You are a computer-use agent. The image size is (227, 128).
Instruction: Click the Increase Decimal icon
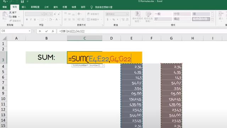coord(123,20)
